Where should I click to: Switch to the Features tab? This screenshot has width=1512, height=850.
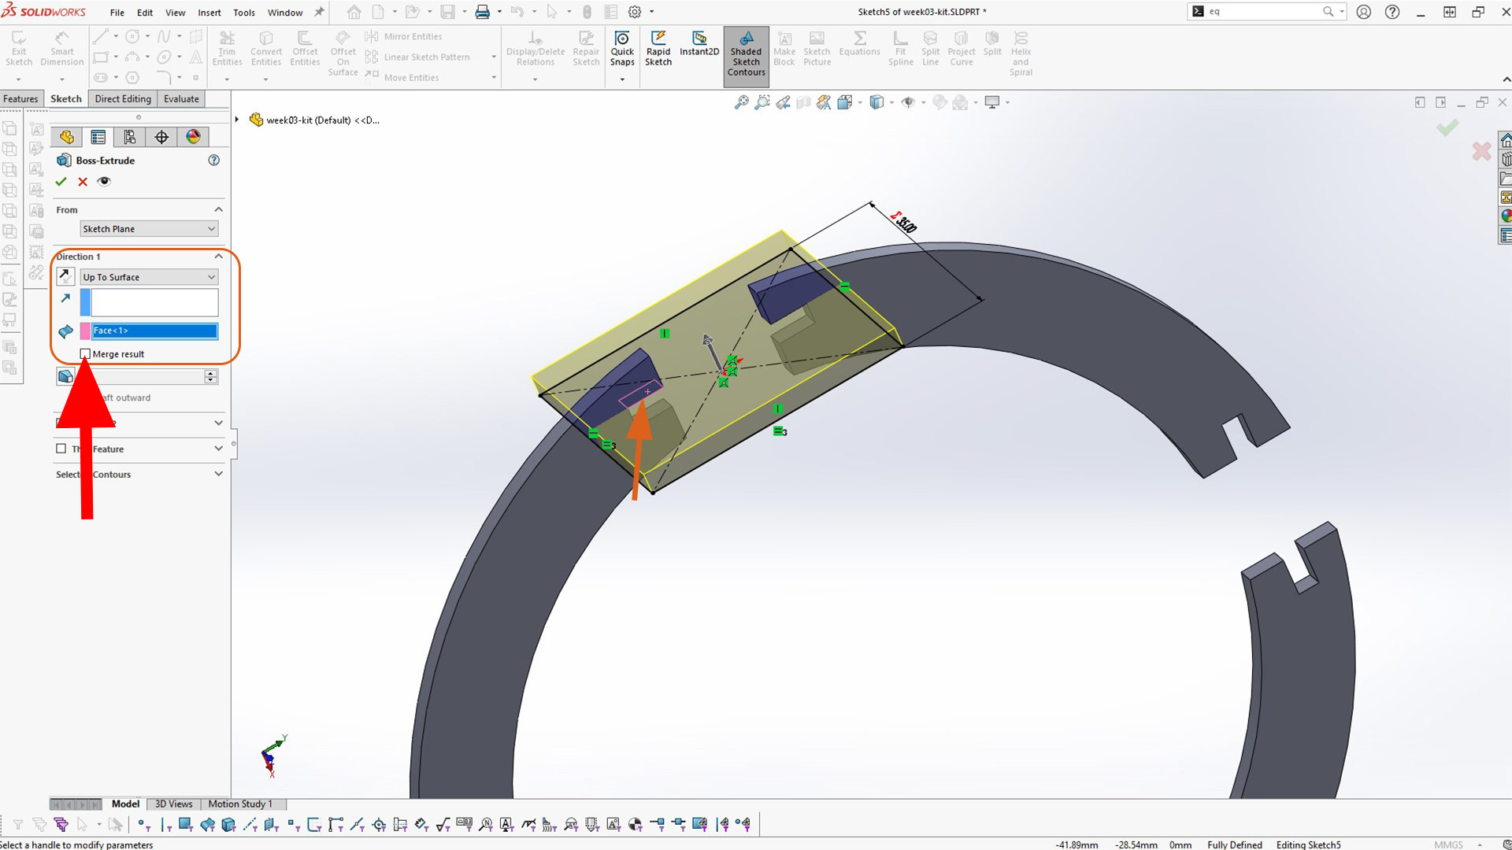[20, 99]
